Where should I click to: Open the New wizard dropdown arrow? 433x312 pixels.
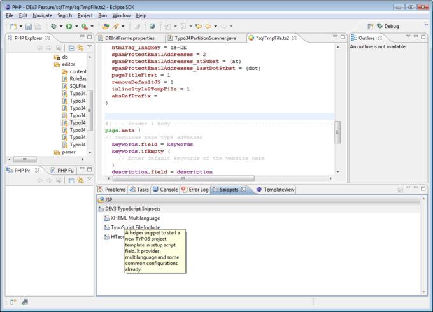[21, 27]
